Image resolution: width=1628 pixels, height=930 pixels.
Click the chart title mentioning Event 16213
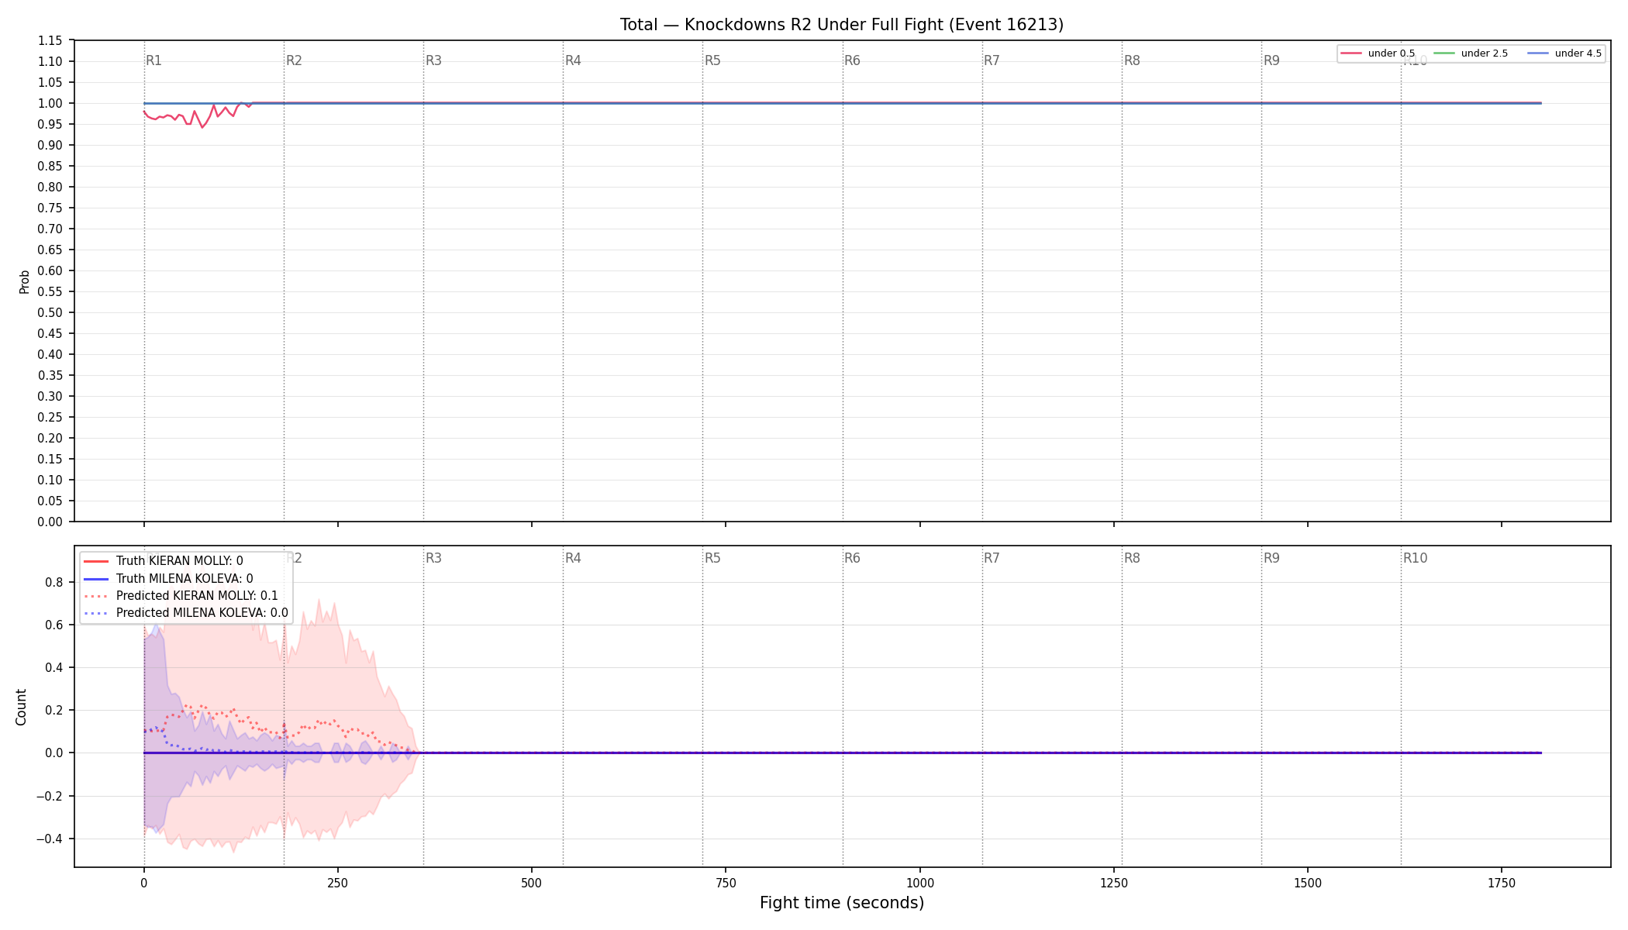tap(842, 25)
